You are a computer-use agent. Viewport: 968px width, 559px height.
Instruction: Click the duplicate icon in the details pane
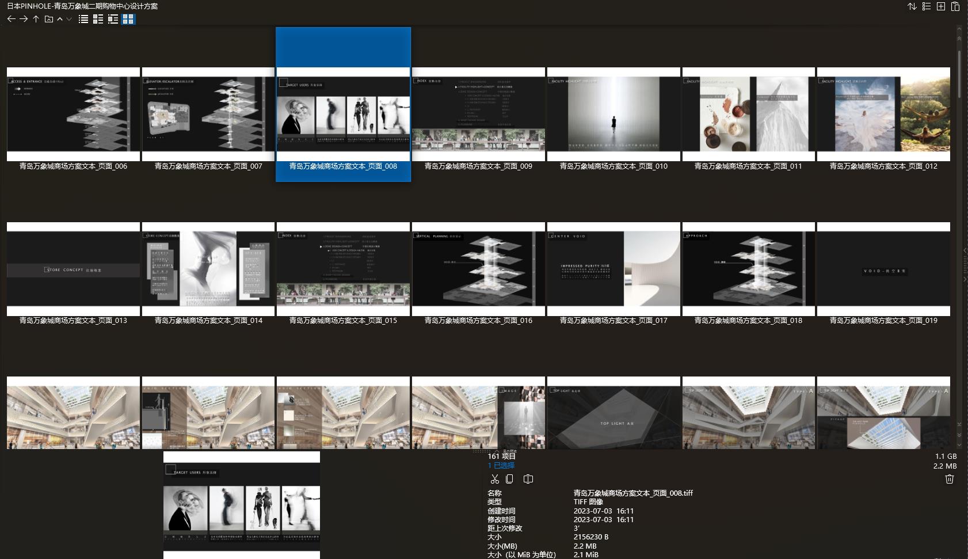(528, 478)
